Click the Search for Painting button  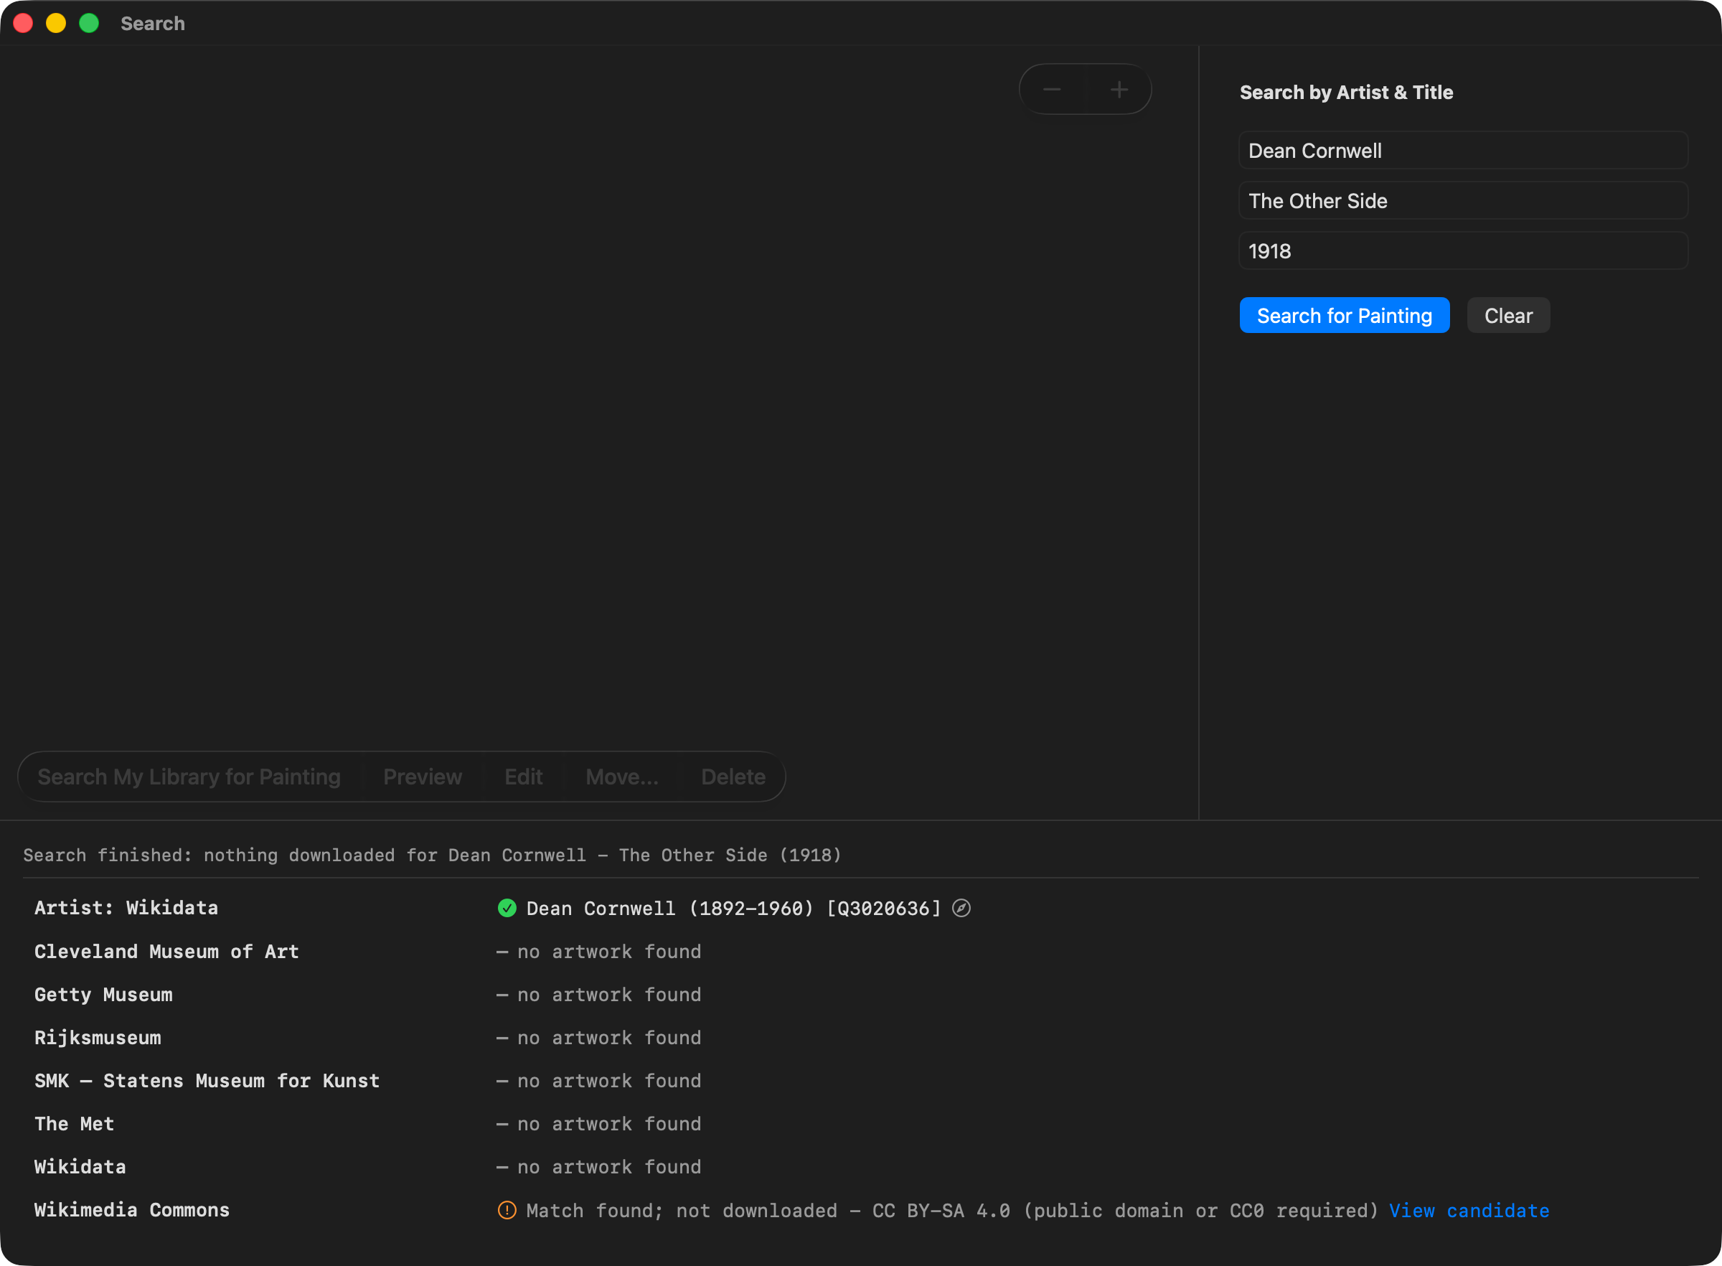coord(1345,316)
